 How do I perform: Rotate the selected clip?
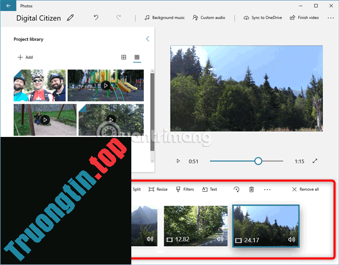coord(236,189)
